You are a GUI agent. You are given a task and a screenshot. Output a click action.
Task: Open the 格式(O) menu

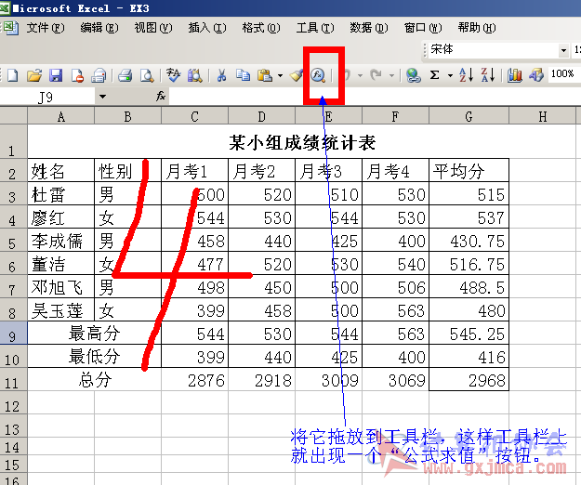click(x=261, y=28)
